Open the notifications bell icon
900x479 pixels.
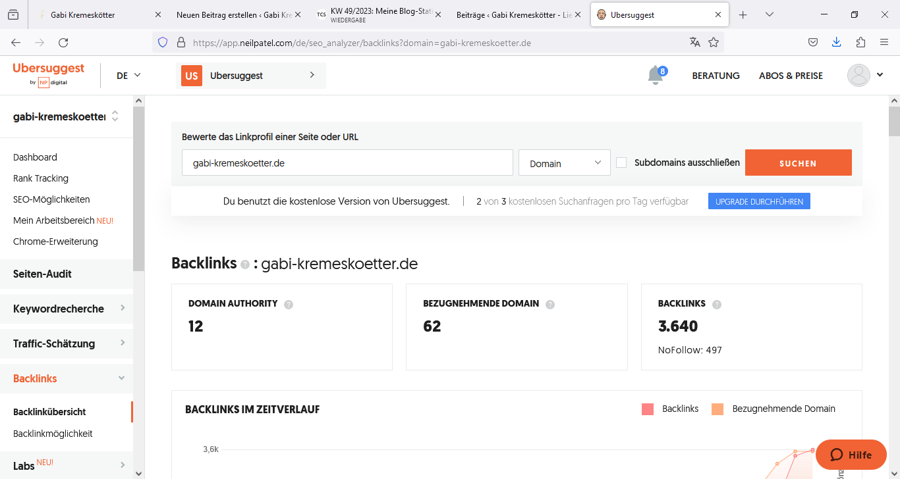coord(656,75)
